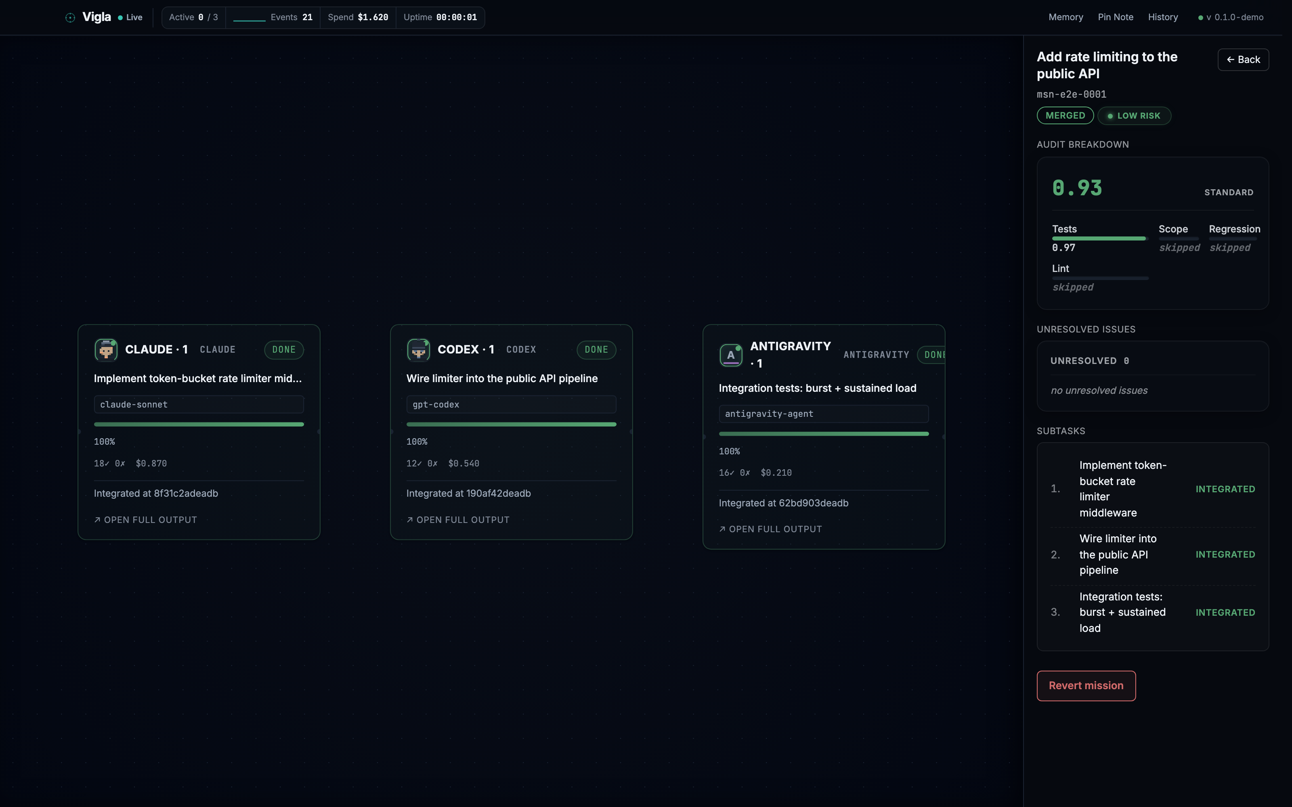Viewport: 1292px width, 807px height.
Task: Click INTEGRATED status for subtask 3
Action: tap(1225, 613)
